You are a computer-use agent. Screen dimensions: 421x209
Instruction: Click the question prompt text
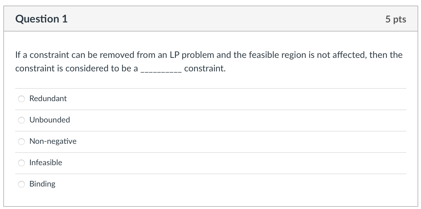pos(209,55)
